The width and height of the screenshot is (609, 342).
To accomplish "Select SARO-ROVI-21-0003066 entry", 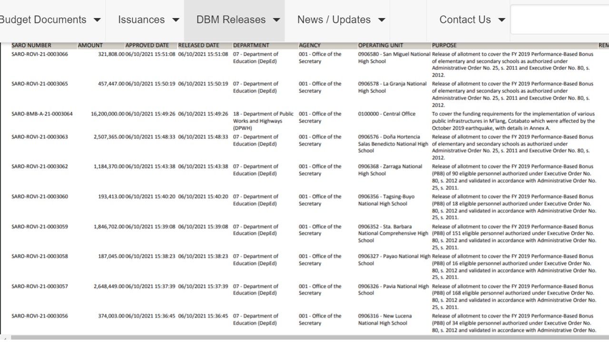I will pyautogui.click(x=39, y=54).
